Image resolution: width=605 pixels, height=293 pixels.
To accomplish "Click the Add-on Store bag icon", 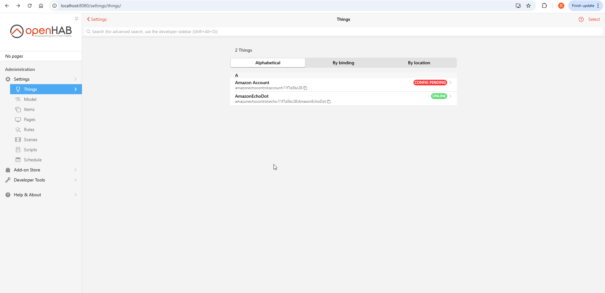I will [x=8, y=170].
